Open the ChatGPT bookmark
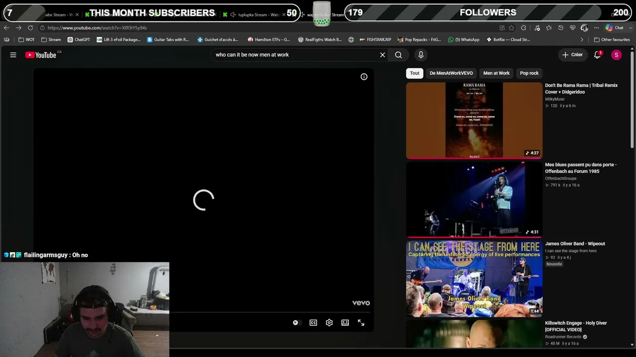The image size is (636, 357). click(x=79, y=40)
